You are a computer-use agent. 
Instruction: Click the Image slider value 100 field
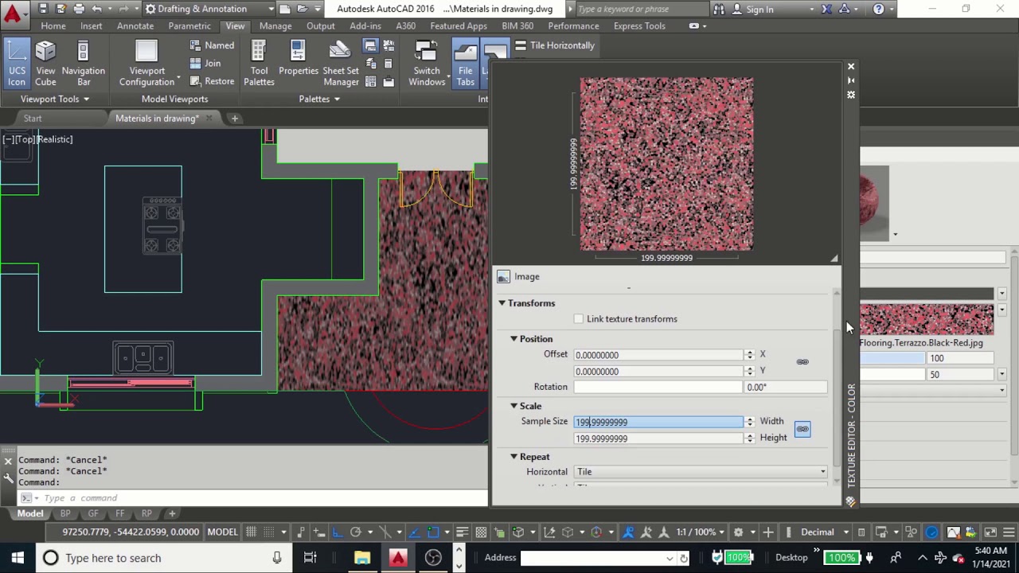(960, 358)
